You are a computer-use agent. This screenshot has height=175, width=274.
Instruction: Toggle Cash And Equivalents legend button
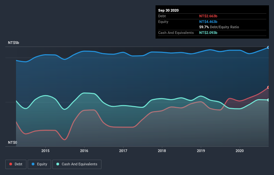pos(77,164)
